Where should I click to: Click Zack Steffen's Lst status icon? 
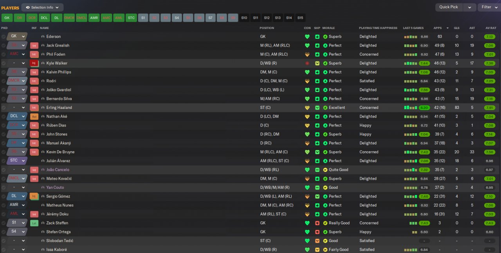[34, 223]
